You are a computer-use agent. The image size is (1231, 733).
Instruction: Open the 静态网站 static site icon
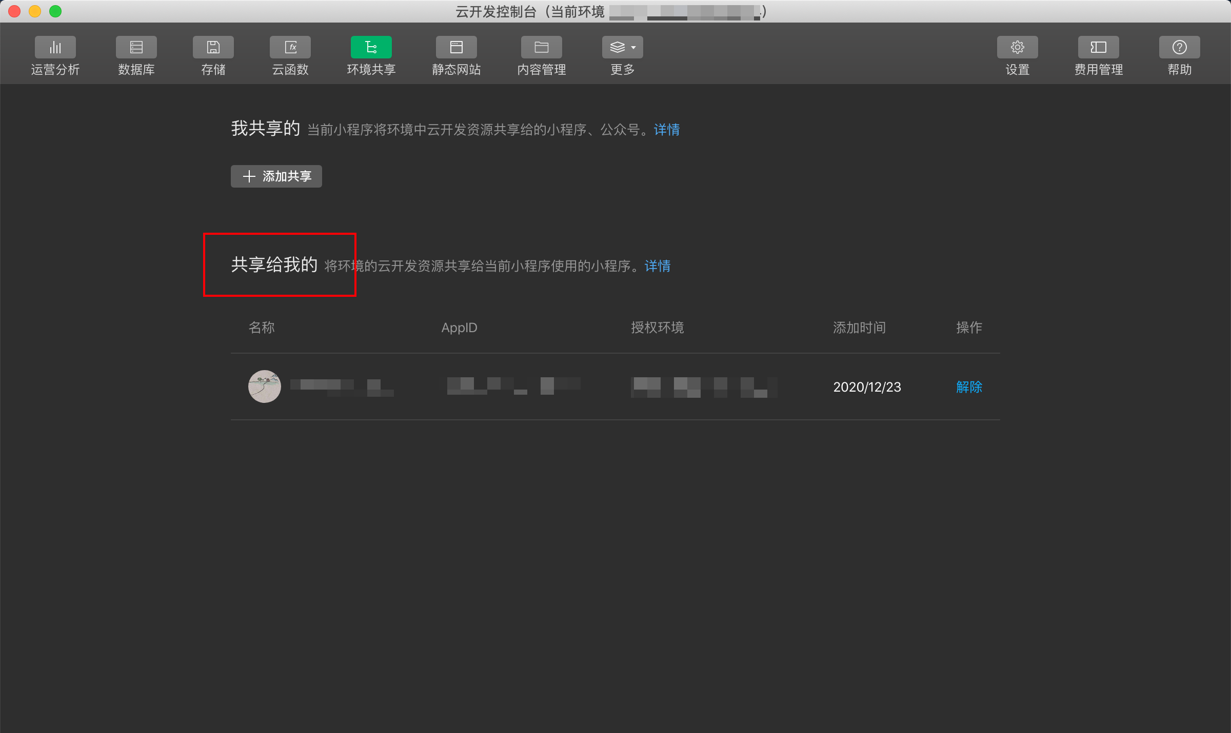tap(456, 47)
